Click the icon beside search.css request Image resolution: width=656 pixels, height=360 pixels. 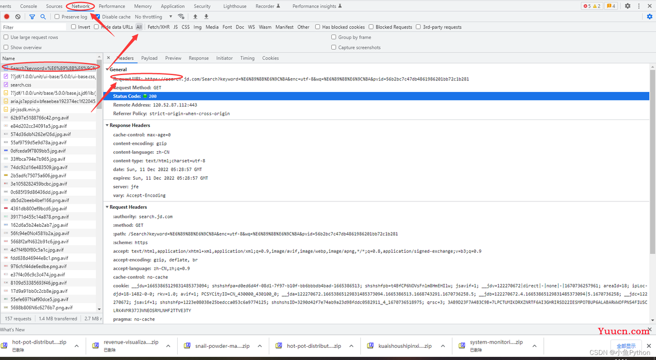[x=6, y=85]
